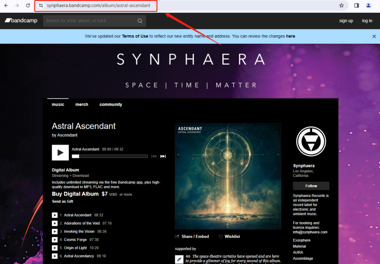Play track 3 Invoking the Vision

point(55,232)
